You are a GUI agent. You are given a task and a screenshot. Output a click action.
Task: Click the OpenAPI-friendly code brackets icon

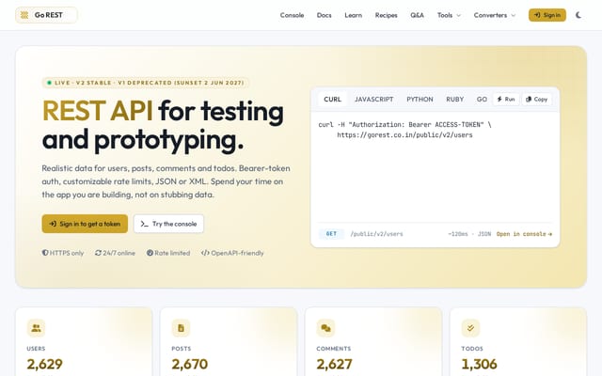(x=205, y=253)
